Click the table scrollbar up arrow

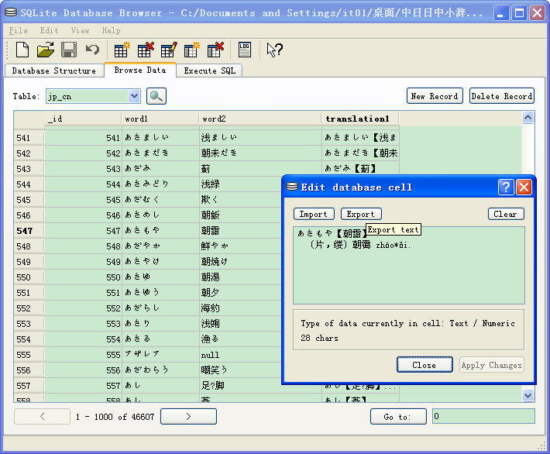pyautogui.click(x=528, y=118)
